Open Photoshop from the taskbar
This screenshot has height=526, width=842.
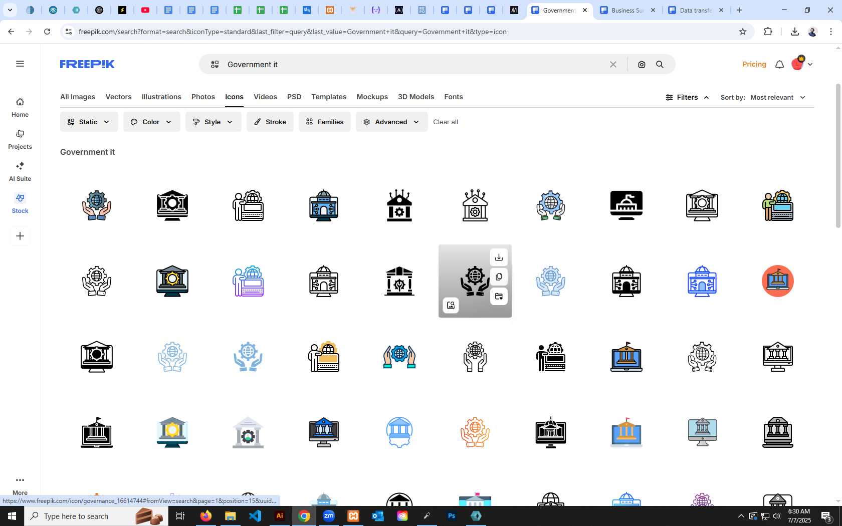click(452, 516)
